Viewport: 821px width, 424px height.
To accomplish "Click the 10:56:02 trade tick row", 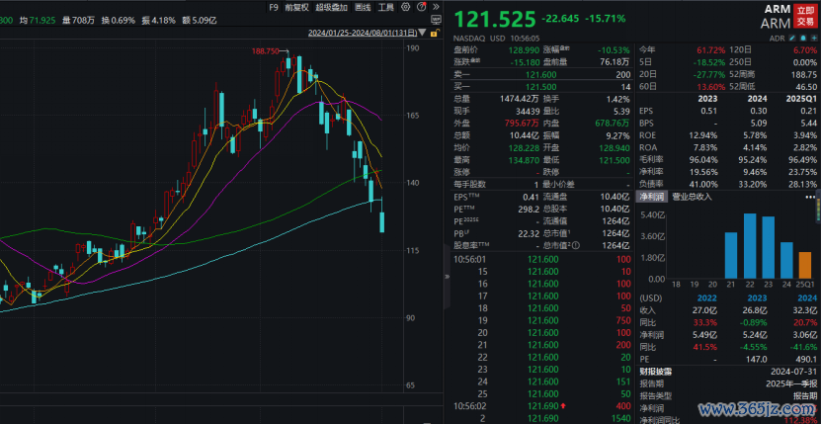I will tap(541, 405).
